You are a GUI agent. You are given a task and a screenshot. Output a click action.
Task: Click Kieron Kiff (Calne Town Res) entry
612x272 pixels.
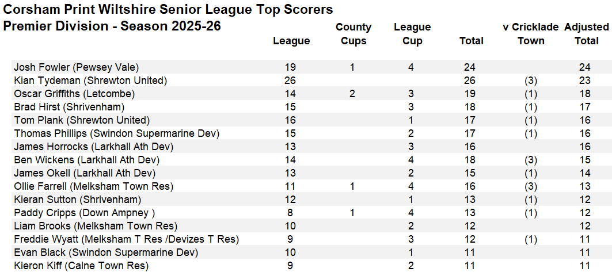click(x=81, y=266)
